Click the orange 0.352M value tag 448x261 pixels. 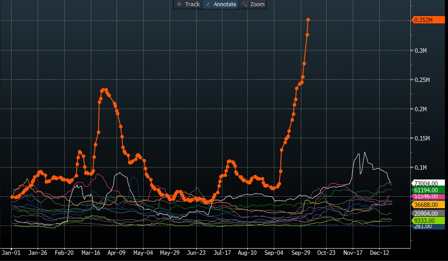428,20
